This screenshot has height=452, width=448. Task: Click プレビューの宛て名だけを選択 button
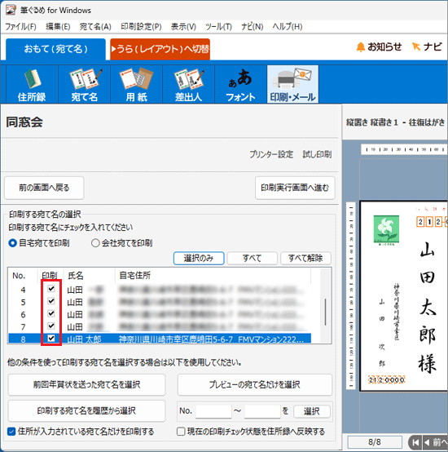pyautogui.click(x=255, y=384)
